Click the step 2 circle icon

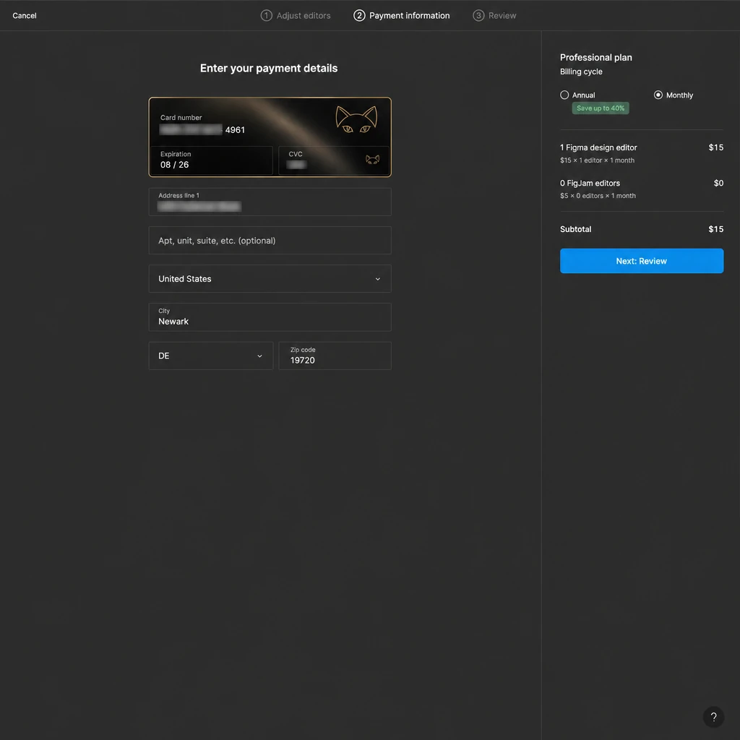click(x=359, y=16)
